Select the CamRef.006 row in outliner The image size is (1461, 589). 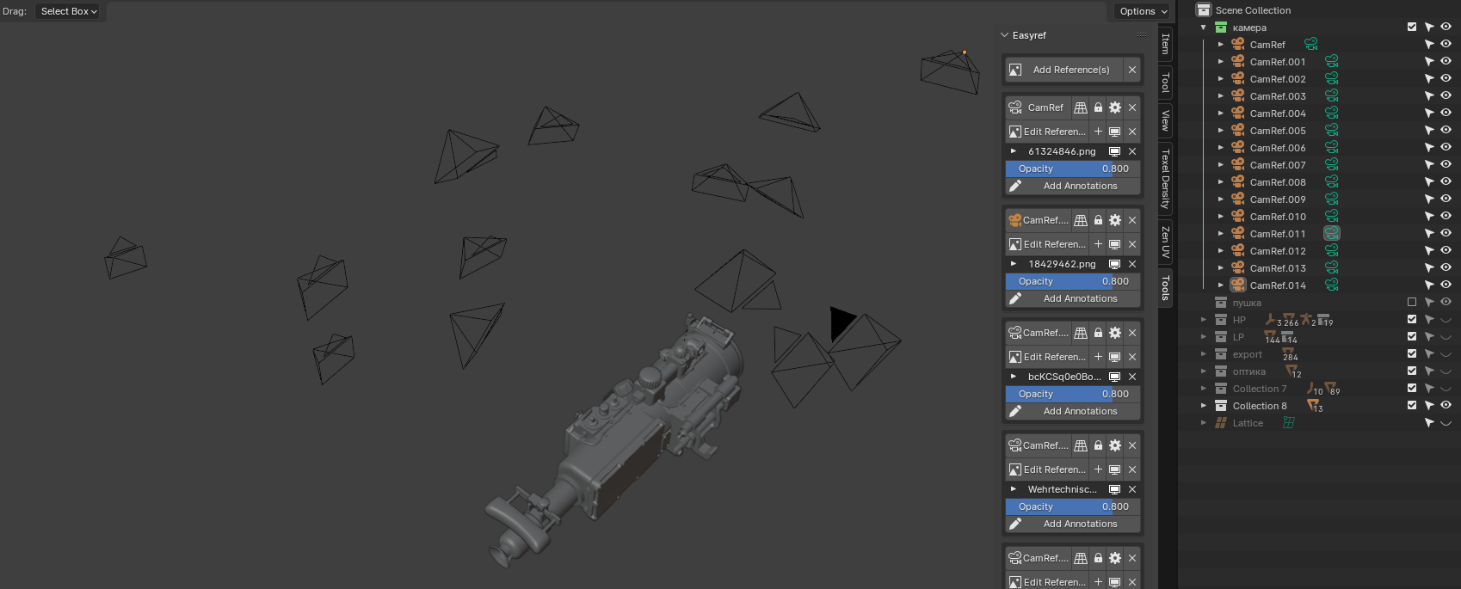click(1278, 148)
